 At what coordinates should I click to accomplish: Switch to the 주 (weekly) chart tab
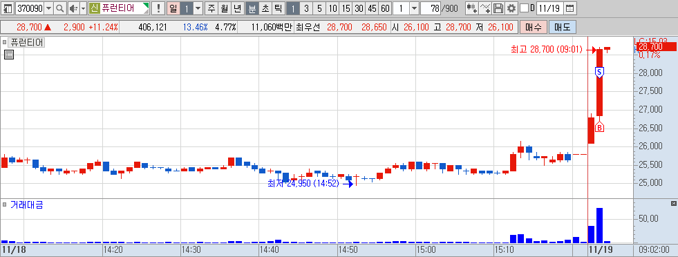[211, 8]
